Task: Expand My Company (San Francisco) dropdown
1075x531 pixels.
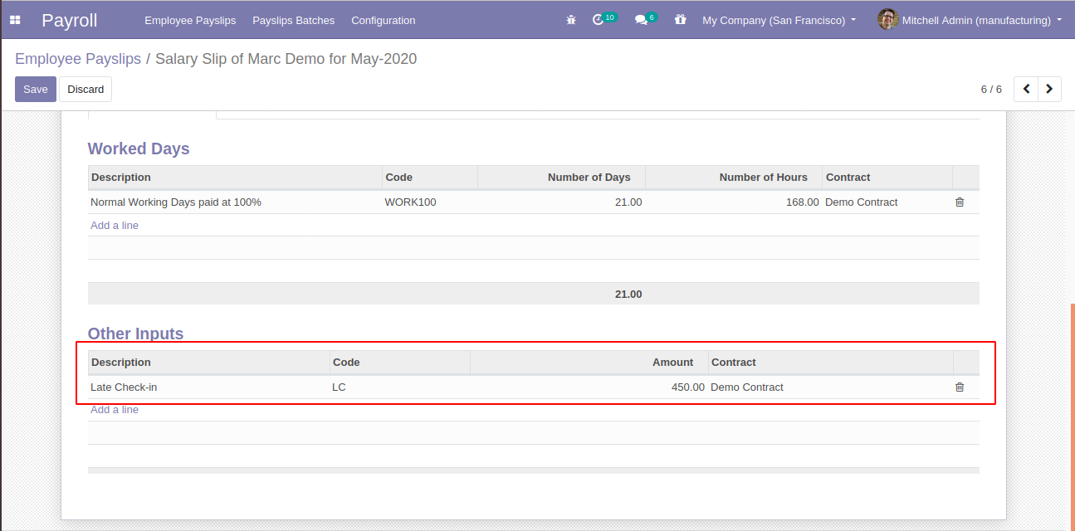Action: 779,20
